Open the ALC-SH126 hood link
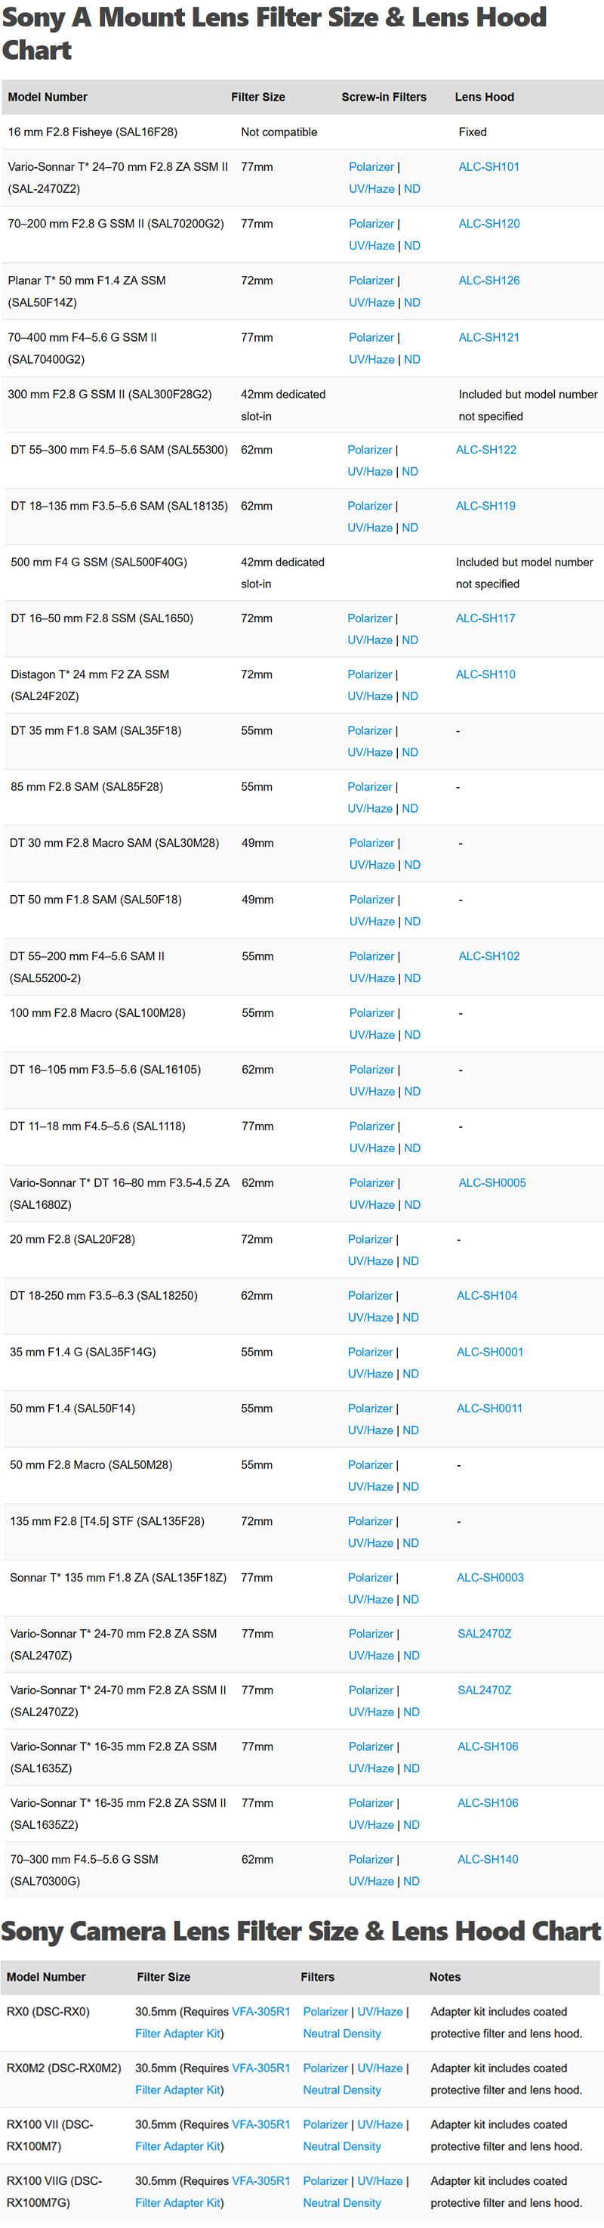 [x=488, y=281]
